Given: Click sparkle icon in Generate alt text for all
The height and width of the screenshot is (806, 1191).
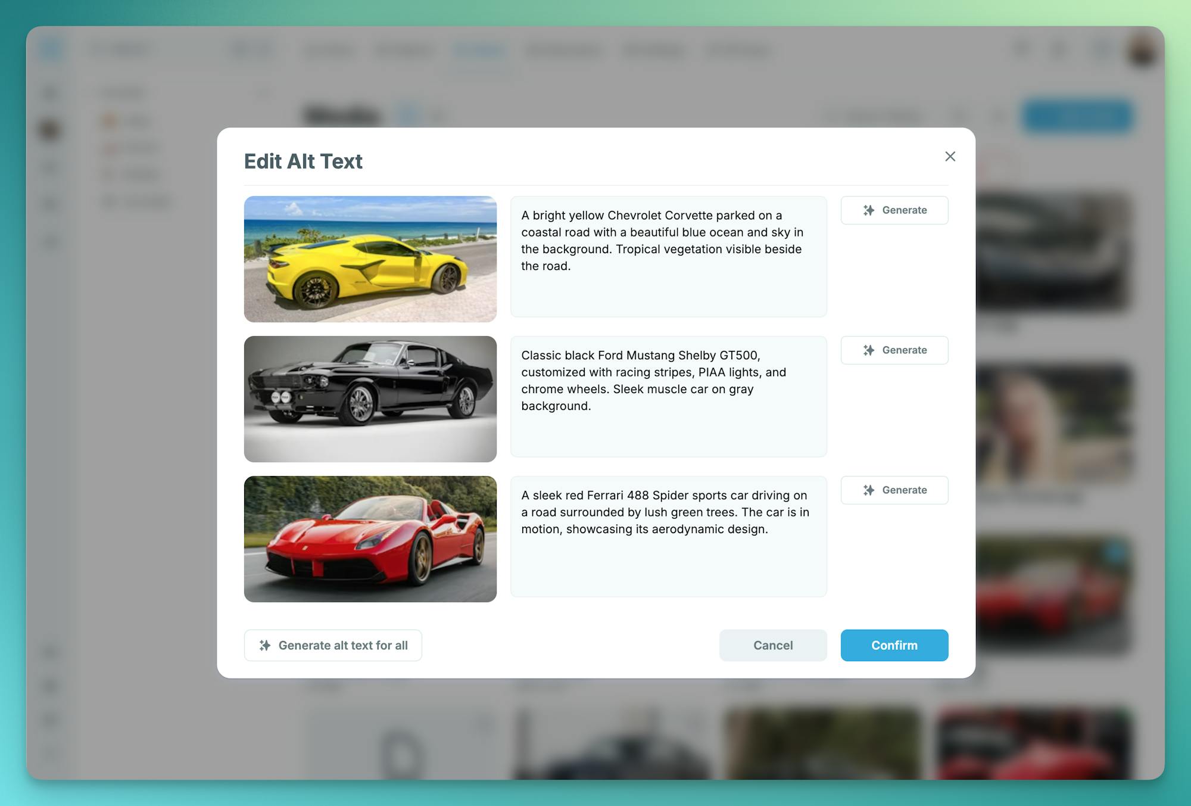Looking at the screenshot, I should point(265,645).
